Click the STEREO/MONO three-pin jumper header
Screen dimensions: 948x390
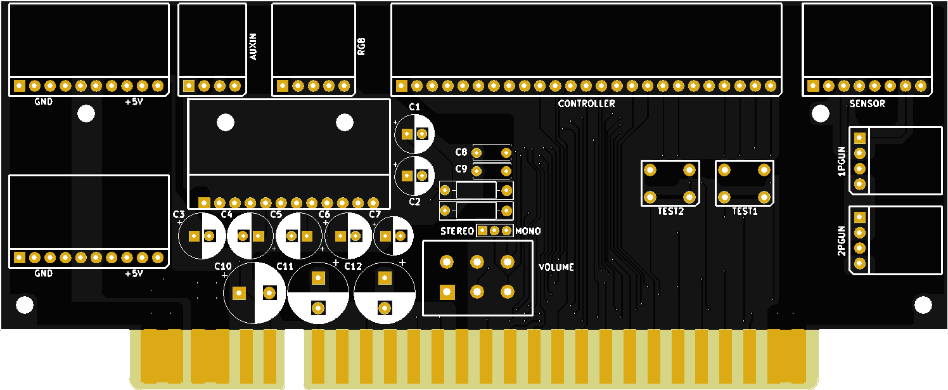pos(494,230)
